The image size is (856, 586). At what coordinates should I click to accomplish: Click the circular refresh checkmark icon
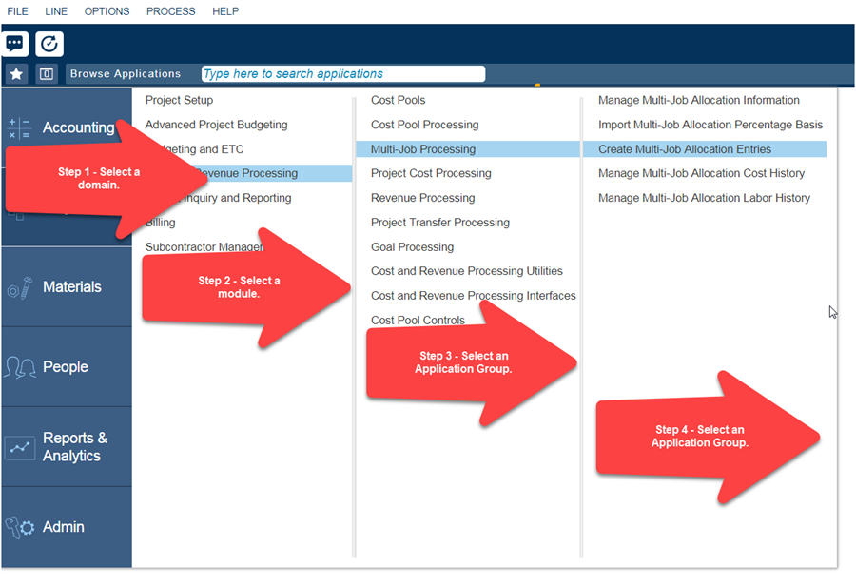pos(49,44)
